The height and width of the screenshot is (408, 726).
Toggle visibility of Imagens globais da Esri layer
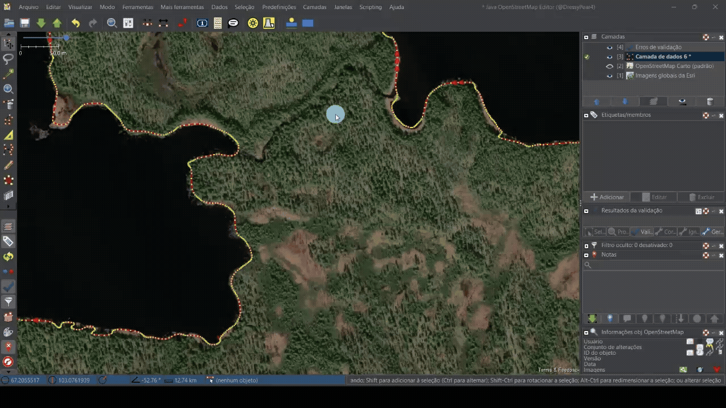pos(610,76)
